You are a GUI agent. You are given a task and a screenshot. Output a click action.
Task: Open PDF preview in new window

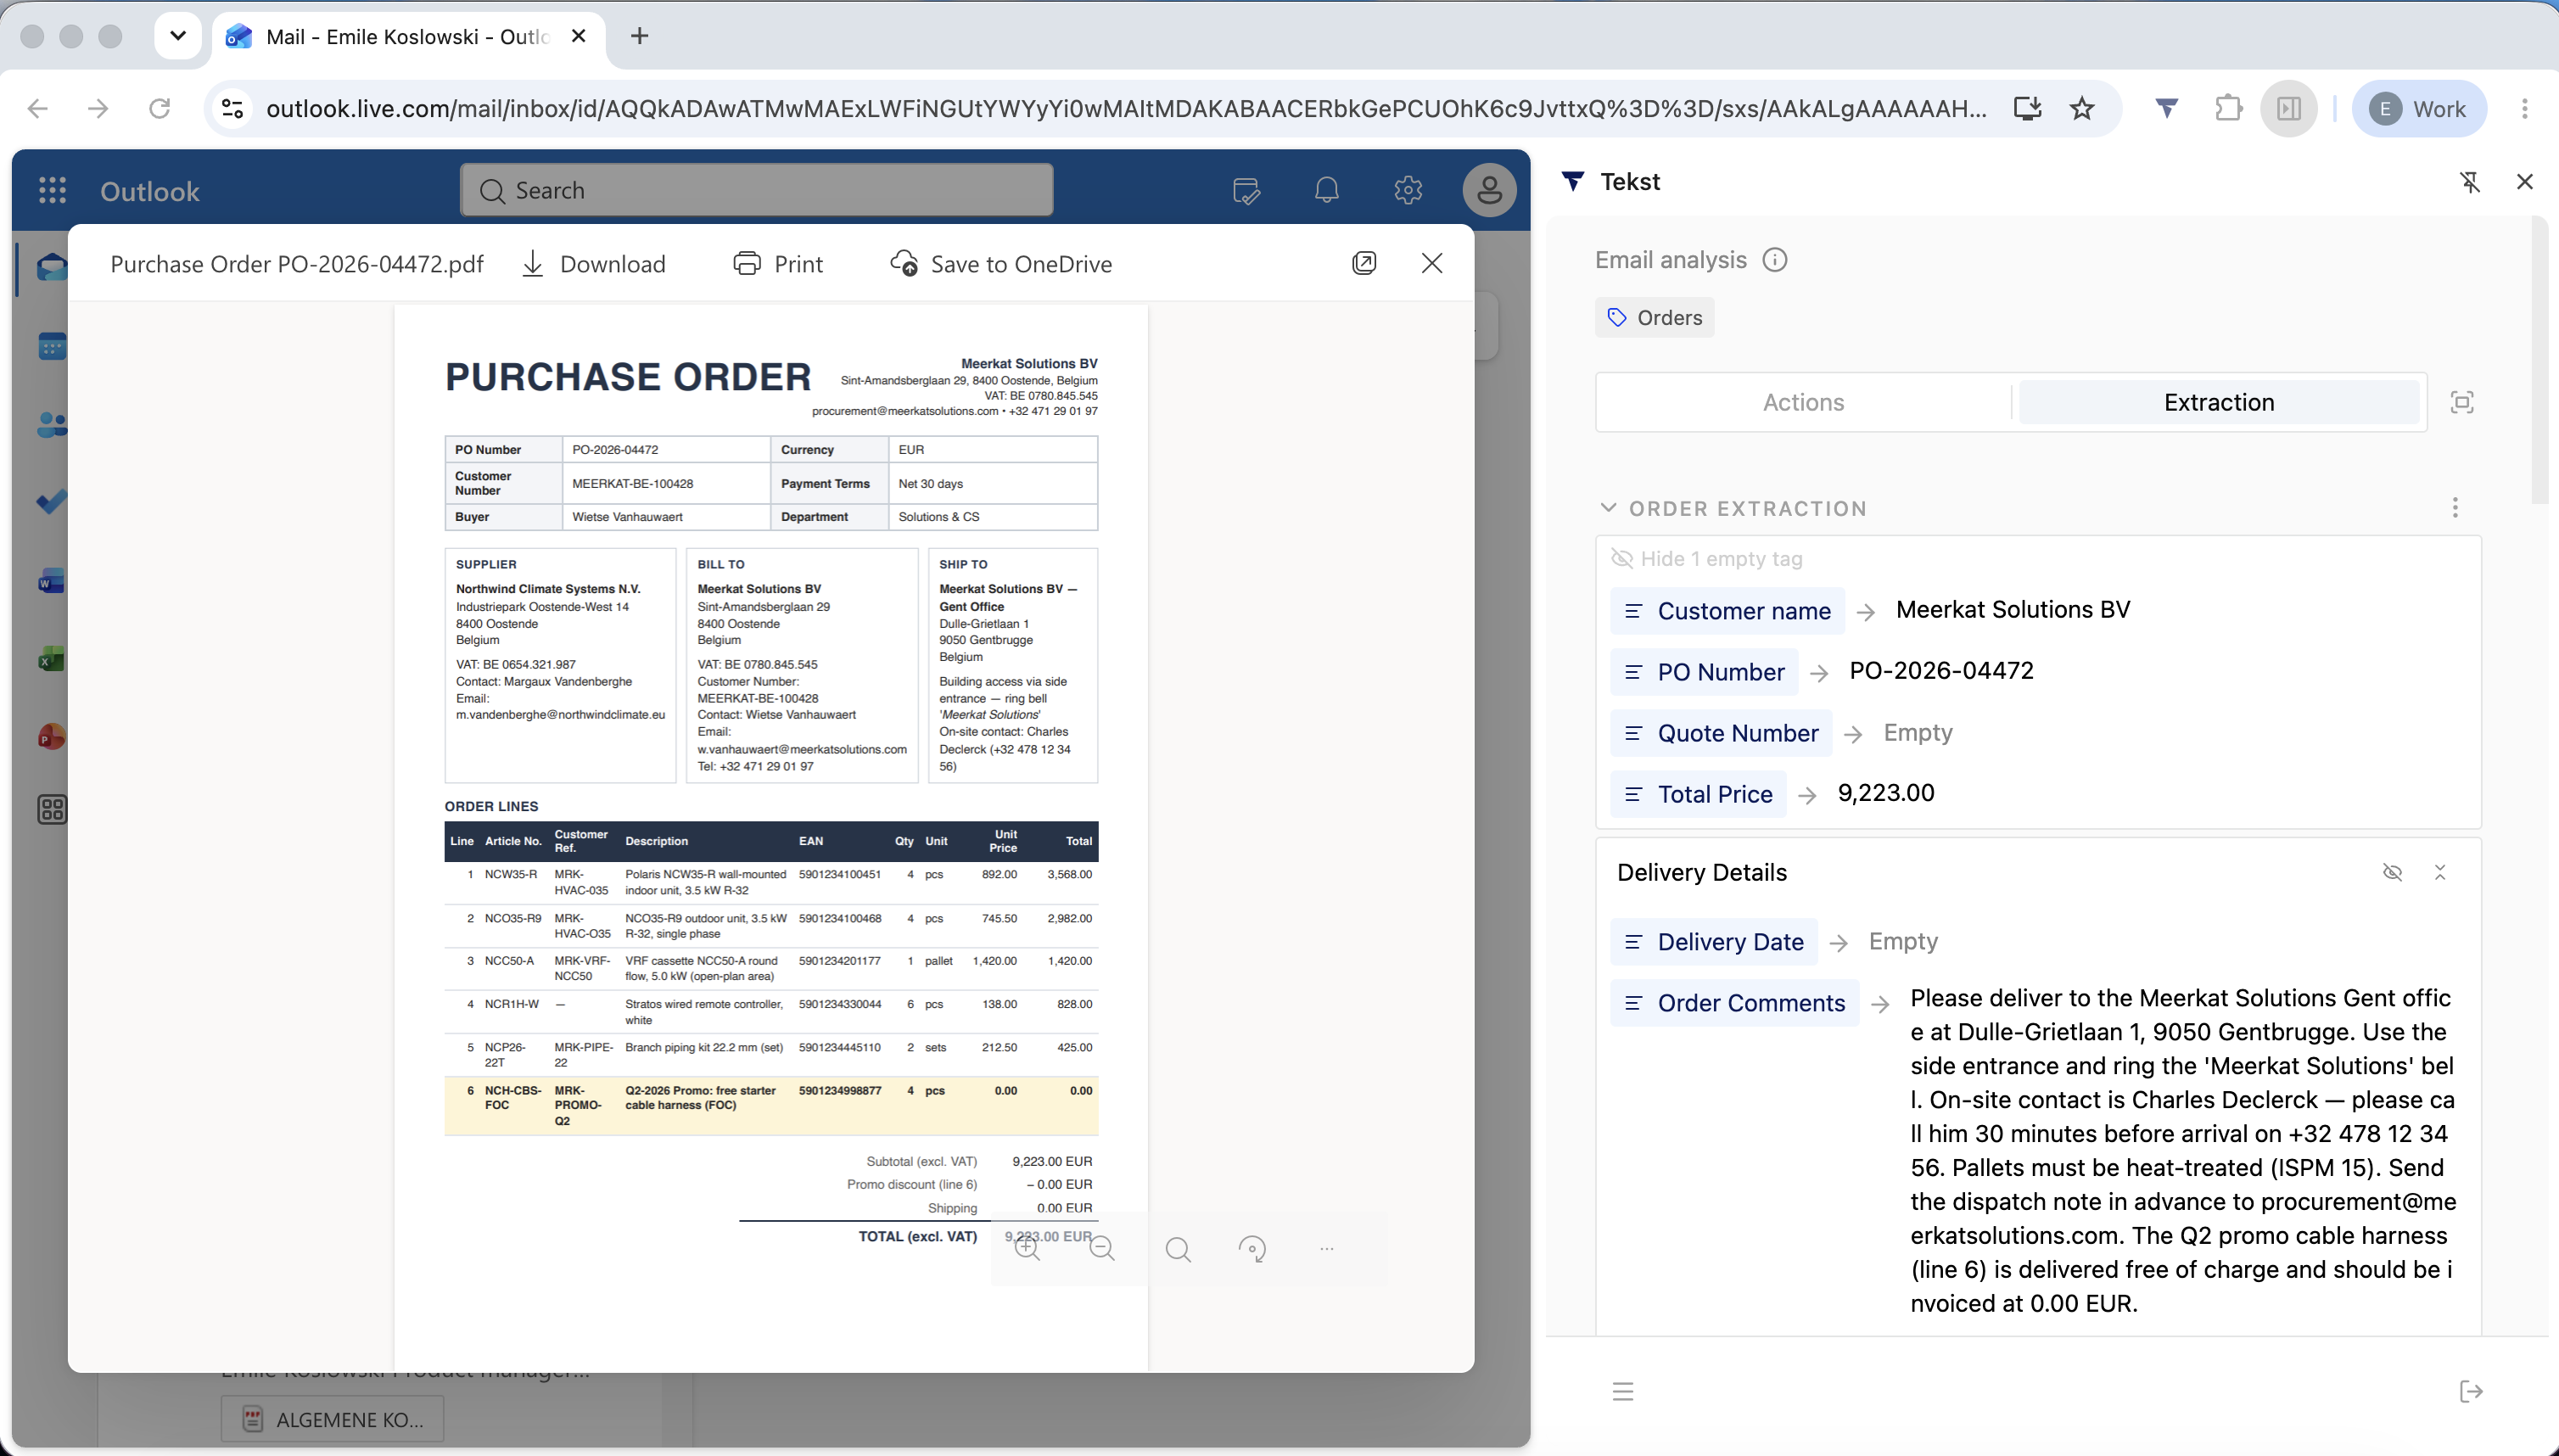coord(1364,263)
